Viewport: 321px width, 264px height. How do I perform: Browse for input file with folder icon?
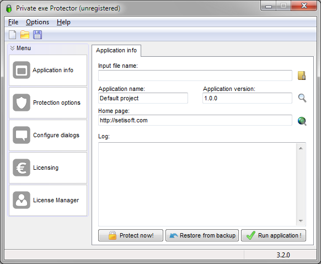302,76
